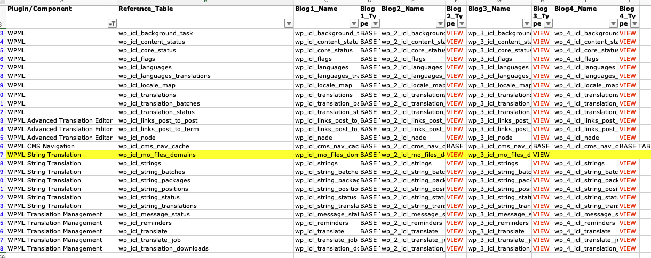Open the Plugin/Component filter dropdown
This screenshot has width=651, height=258.
(x=112, y=23)
